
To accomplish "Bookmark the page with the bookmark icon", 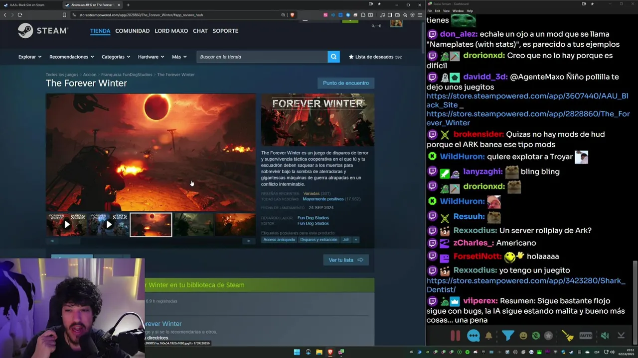I will pyautogui.click(x=64, y=15).
